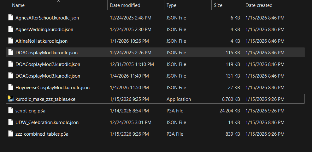Viewport: 312px width, 152px height.
Task: Click the Application type cell
Action: point(179,99)
